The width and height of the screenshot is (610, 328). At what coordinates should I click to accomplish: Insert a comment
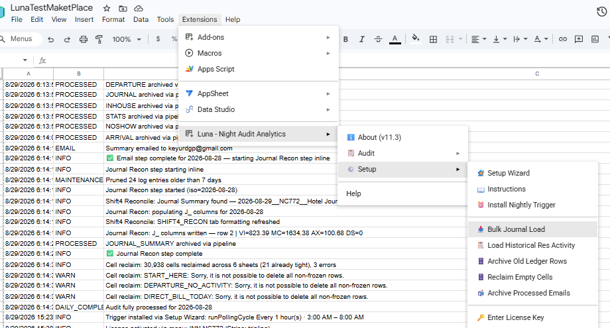(579, 39)
